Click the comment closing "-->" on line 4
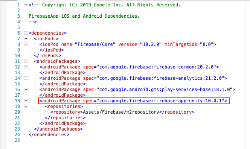The image size is (250, 149). pos(33,22)
